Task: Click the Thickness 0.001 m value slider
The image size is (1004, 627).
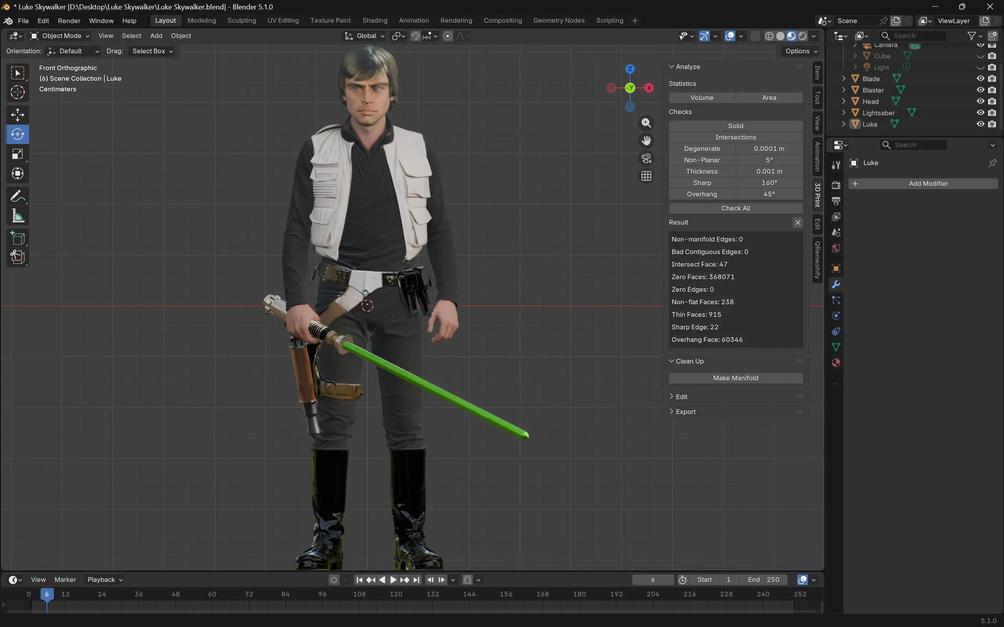Action: [769, 171]
